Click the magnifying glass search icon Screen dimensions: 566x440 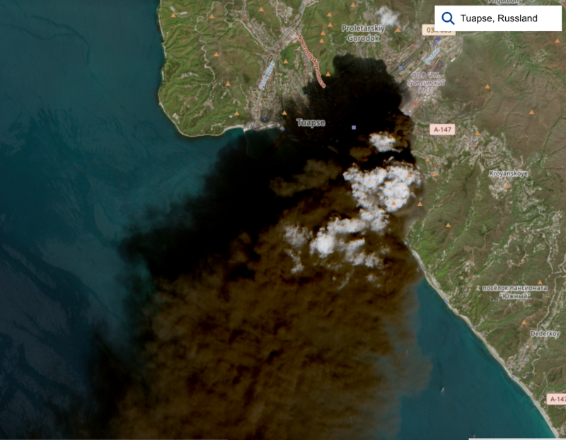coord(447,18)
